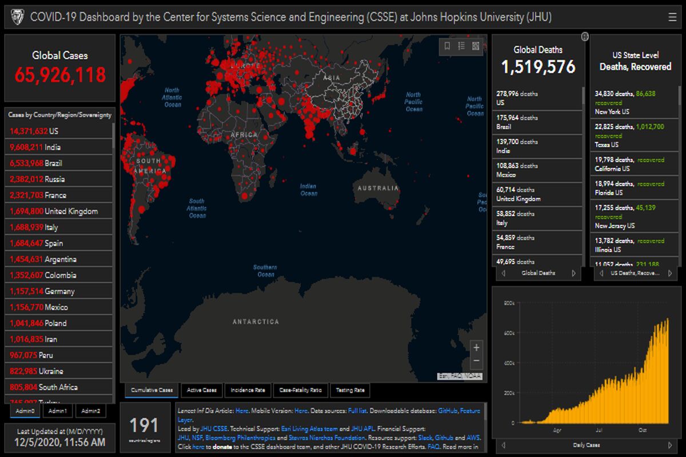
Task: Open the map legend list icon
Action: (461, 46)
